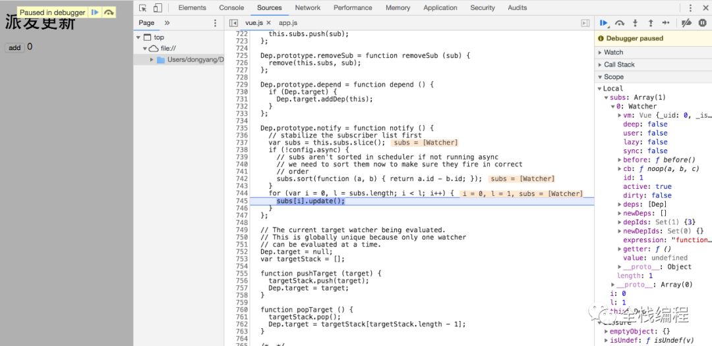Go to the Application tab
The height and width of the screenshot is (346, 712).
tap(440, 8)
